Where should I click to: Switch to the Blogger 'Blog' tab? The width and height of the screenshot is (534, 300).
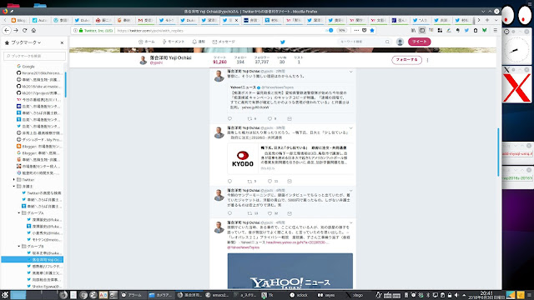click(x=18, y=20)
